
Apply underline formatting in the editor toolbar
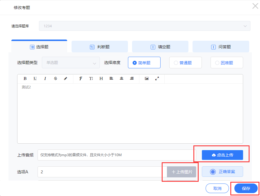pyautogui.click(x=35, y=79)
